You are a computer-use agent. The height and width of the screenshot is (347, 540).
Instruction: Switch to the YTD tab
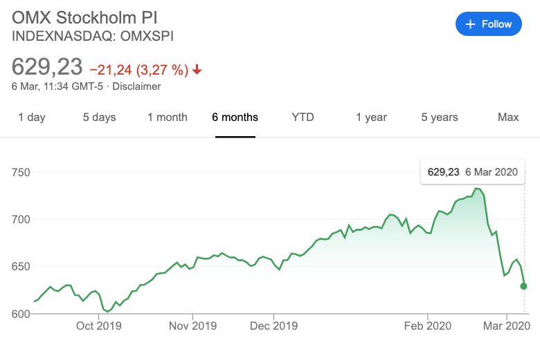click(x=303, y=118)
